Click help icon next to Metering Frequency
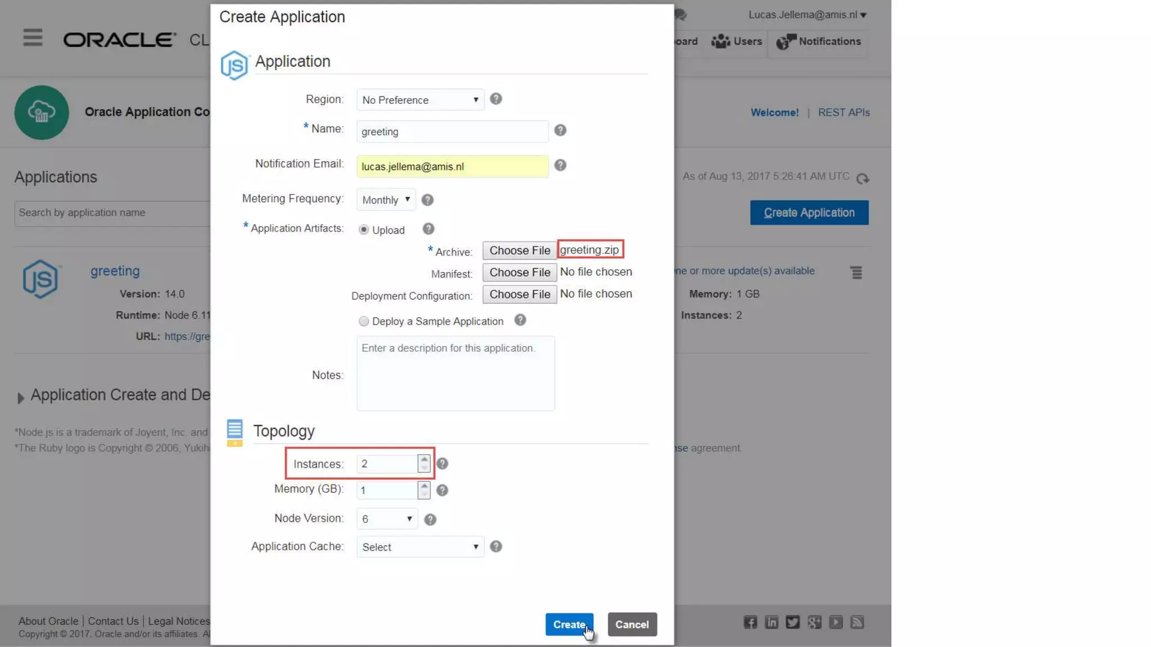 pos(427,200)
